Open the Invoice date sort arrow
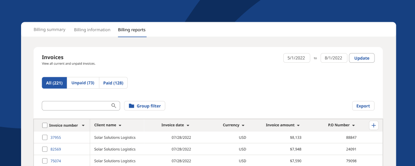415x166 pixels. (x=188, y=126)
